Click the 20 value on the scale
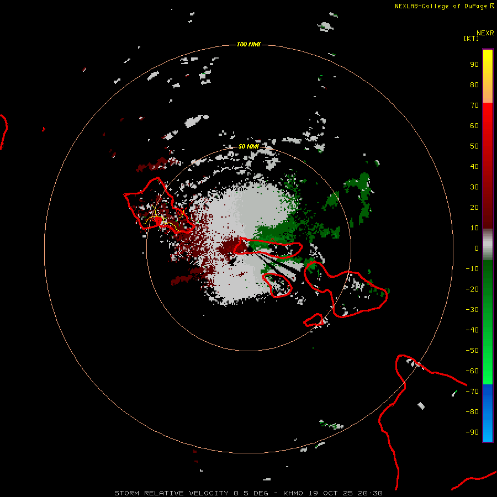The width and height of the screenshot is (497, 497). (474, 208)
